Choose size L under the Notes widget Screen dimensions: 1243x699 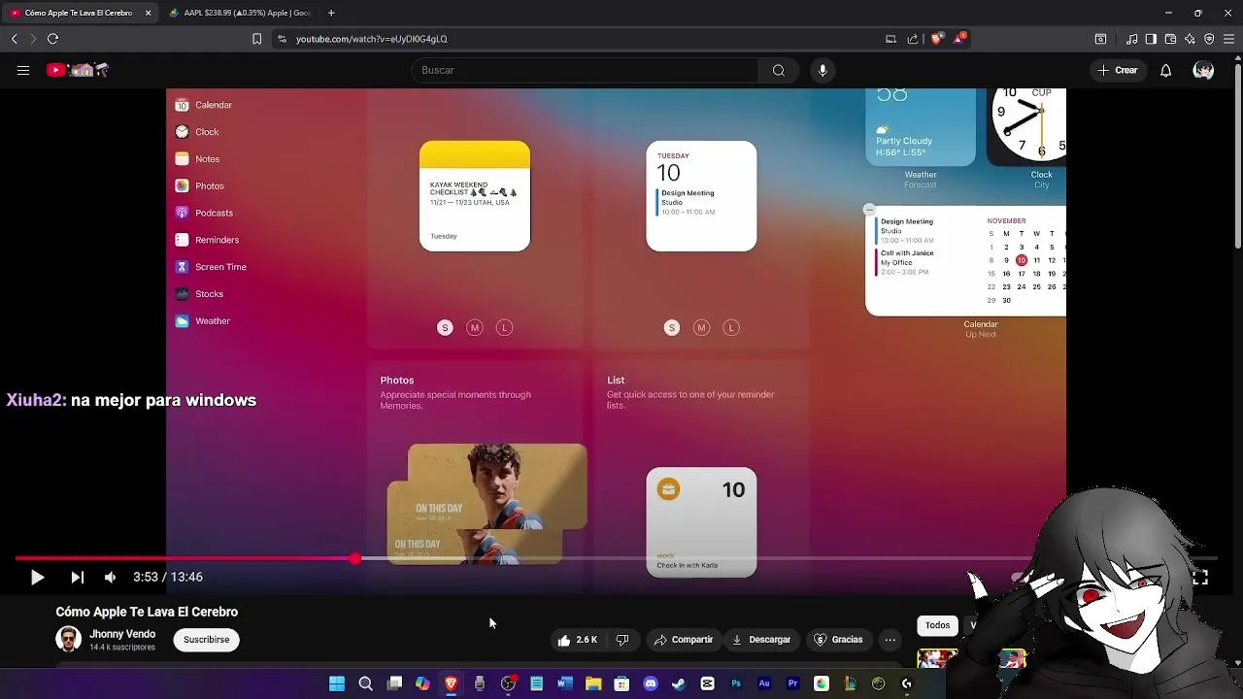[x=504, y=328]
